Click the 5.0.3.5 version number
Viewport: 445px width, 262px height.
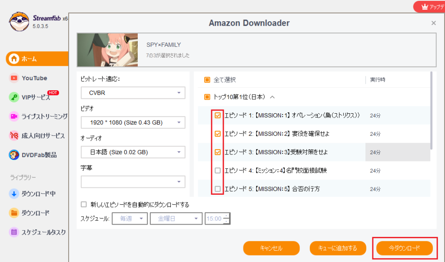(40, 26)
